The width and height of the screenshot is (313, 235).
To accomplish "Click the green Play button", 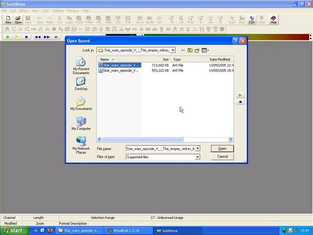I will coord(8,37).
